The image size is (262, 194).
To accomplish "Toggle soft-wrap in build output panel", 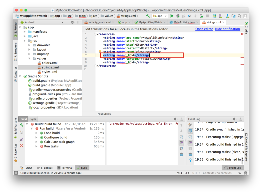I will [x=181, y=137].
